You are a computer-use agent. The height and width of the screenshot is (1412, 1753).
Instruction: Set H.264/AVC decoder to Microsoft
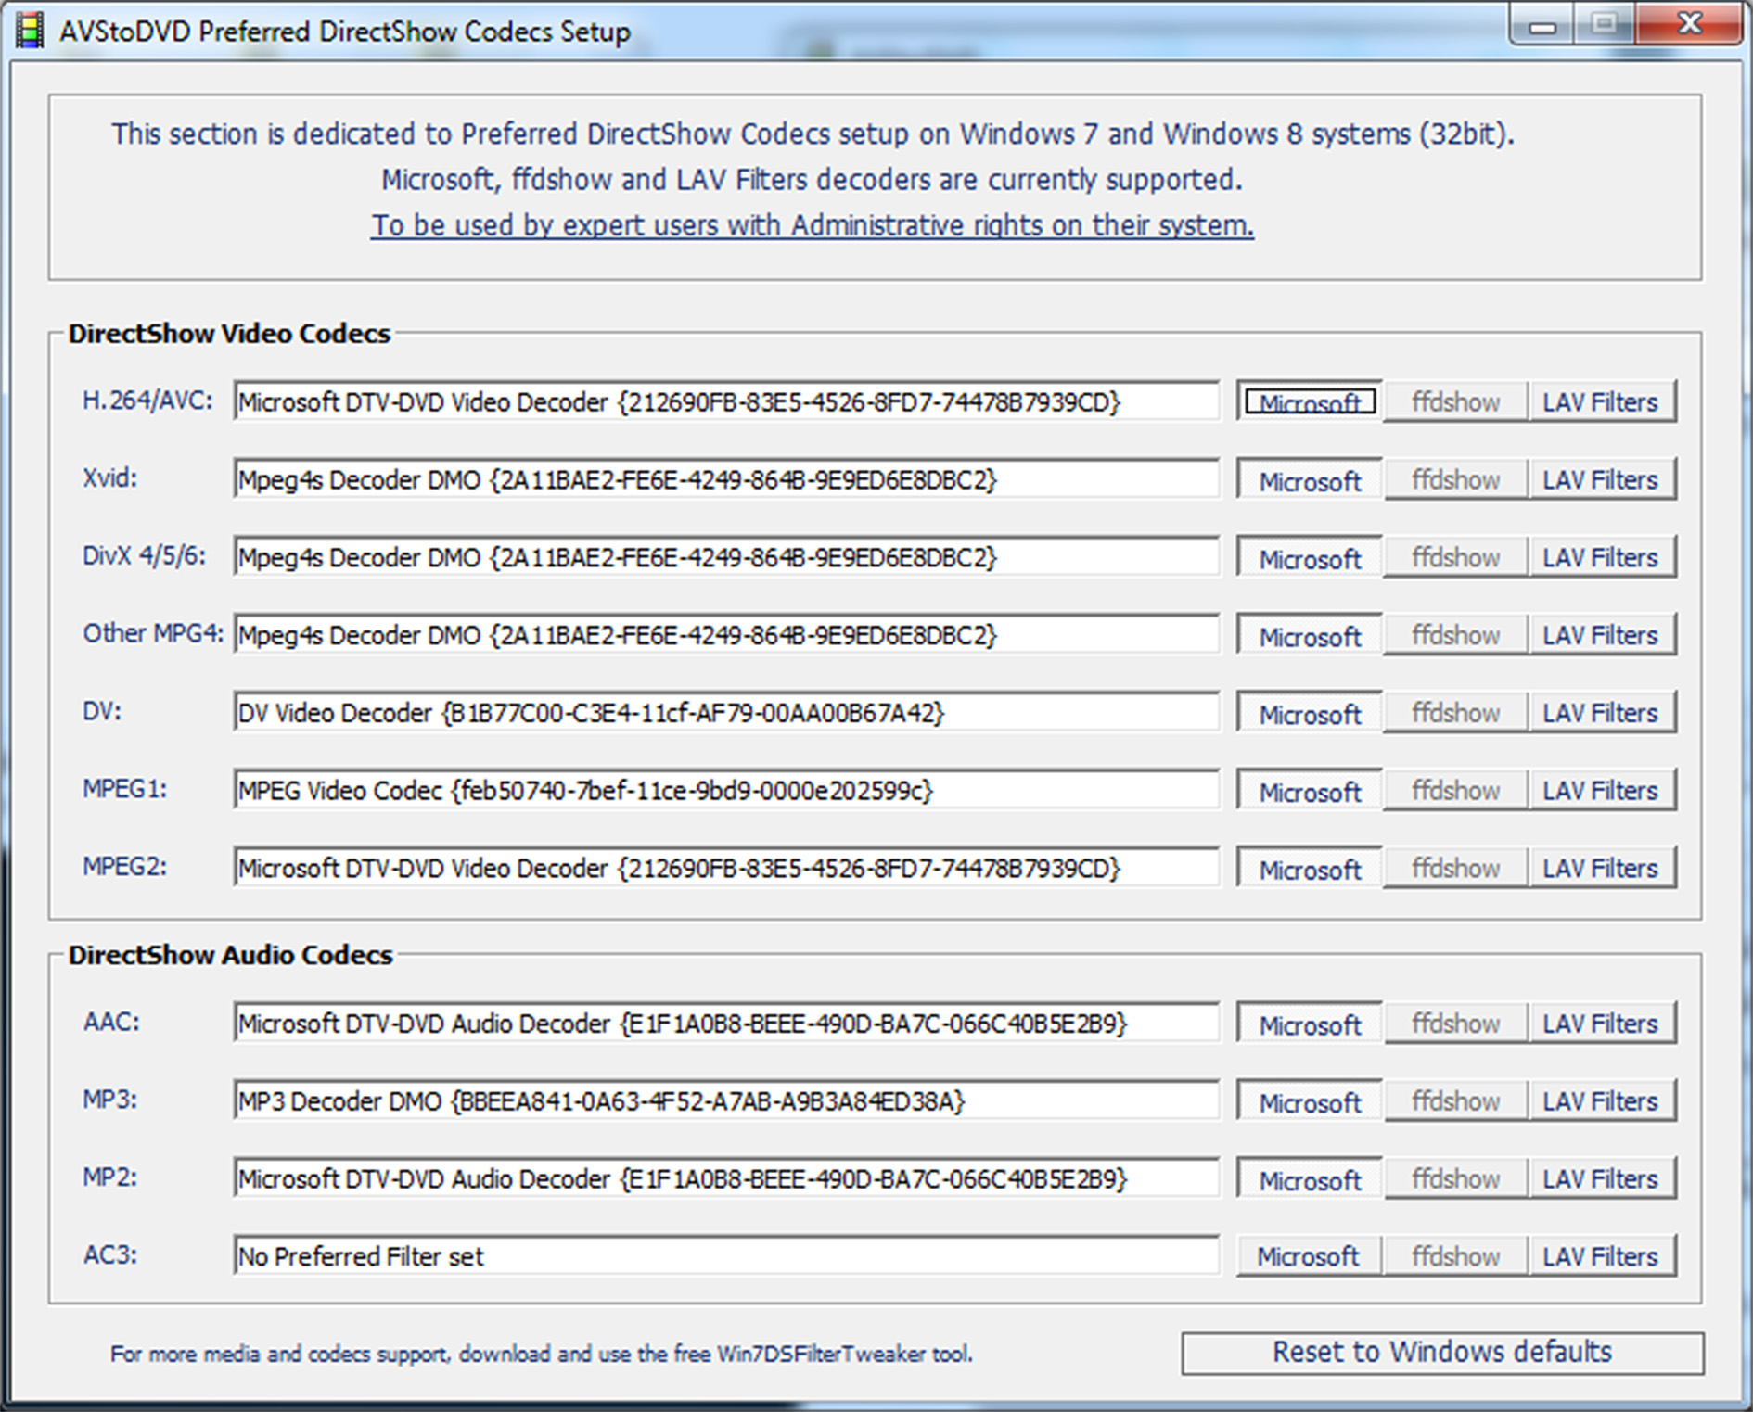pyautogui.click(x=1310, y=401)
